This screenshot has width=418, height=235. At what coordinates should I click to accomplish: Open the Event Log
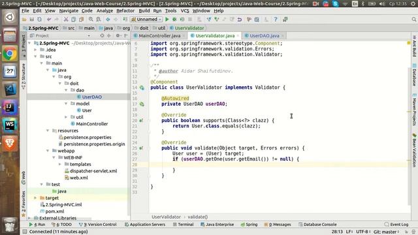(x=396, y=225)
